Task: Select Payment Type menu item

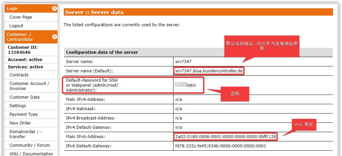Action: [23, 115]
